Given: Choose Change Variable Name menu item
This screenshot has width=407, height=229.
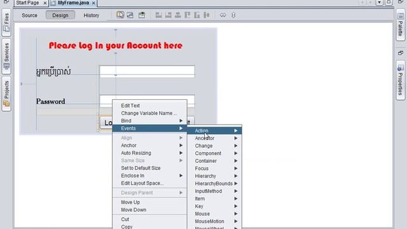Looking at the screenshot, I should (149, 113).
